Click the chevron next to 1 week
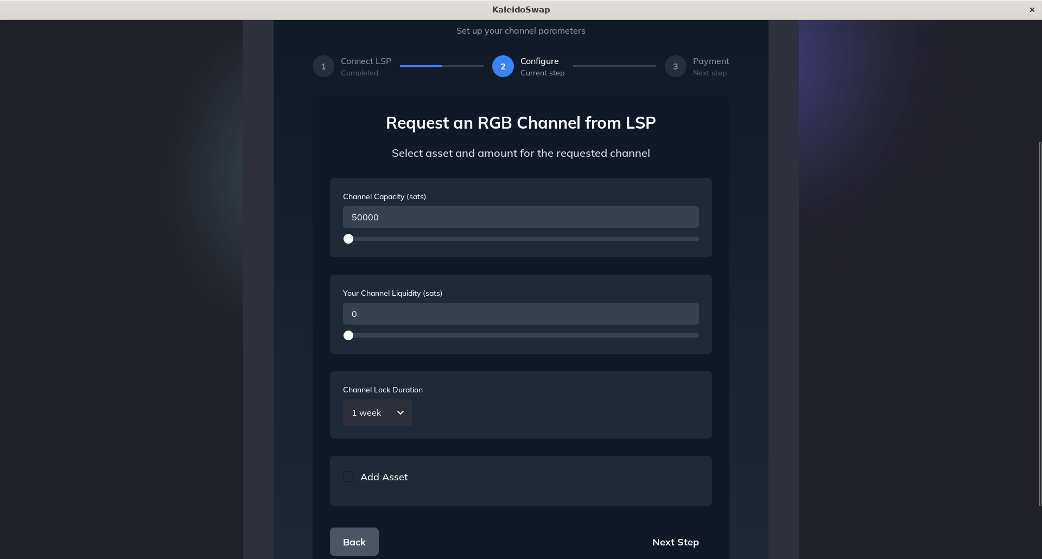Viewport: 1042px width, 559px height. point(400,412)
